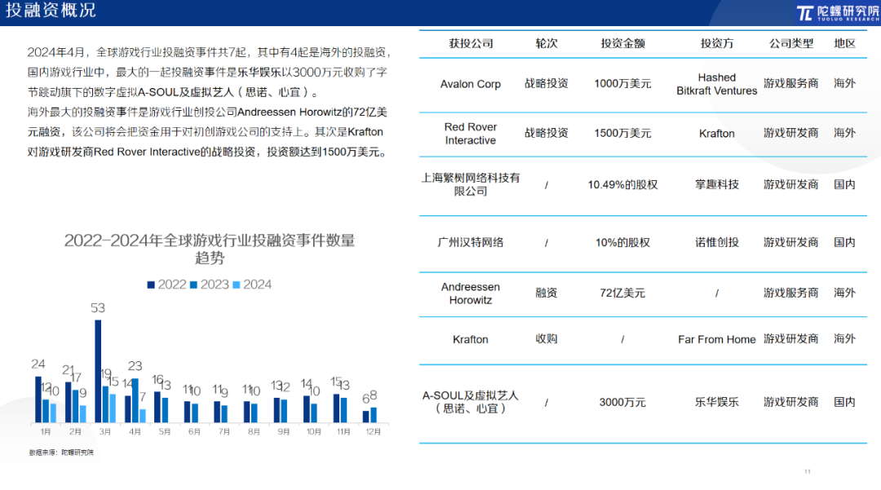Click the January 2022 bar labeled 24

pos(38,400)
